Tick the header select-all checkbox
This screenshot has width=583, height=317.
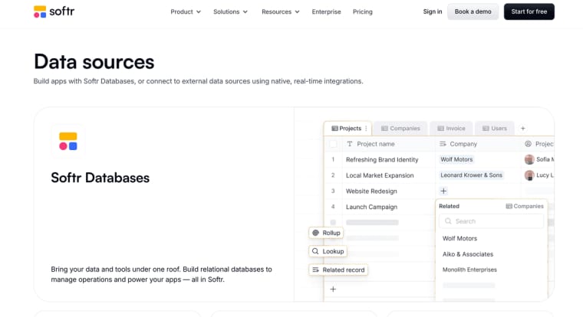333,144
